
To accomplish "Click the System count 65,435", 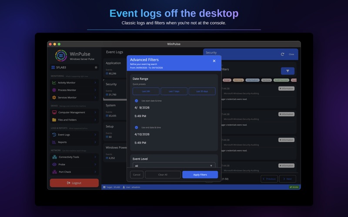I will tap(112, 116).
